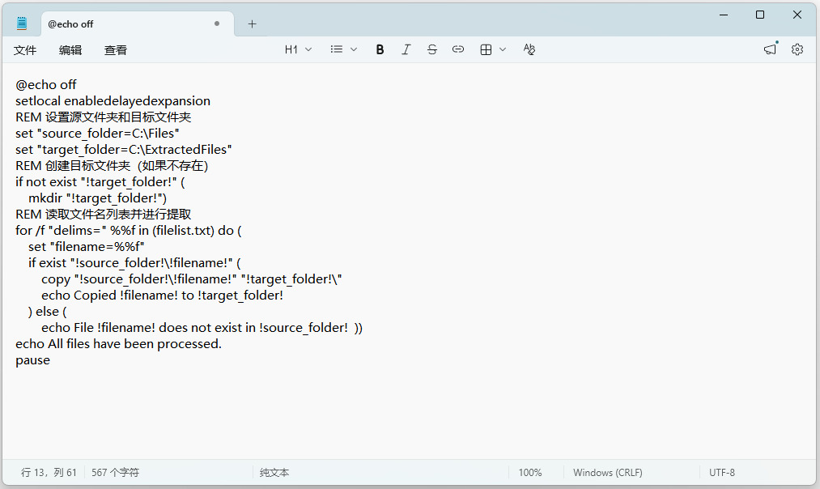820x489 pixels.
Task: Open the feedback megaphone icon
Action: 771,49
